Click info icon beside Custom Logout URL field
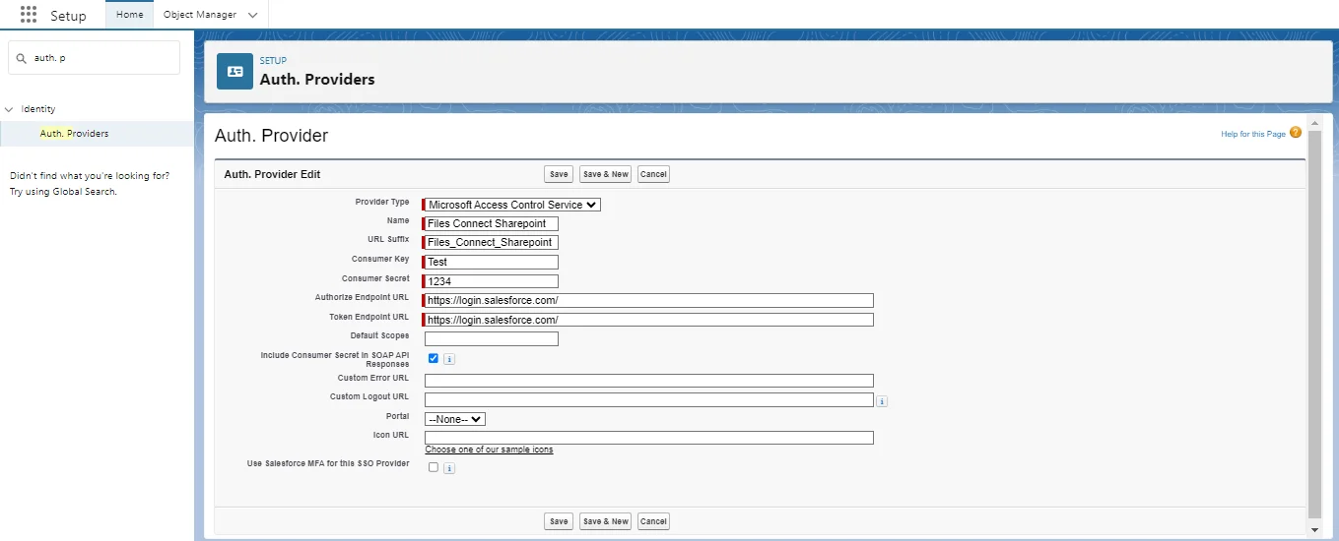Viewport: 1339px width, 541px height. 883,401
